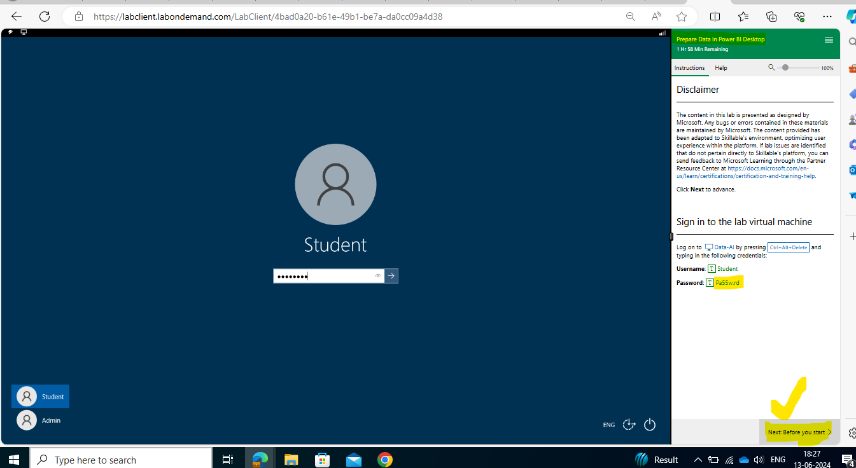Screen dimensions: 856x468
Task: Open Microsoft Store from the taskbar
Action: point(322,459)
